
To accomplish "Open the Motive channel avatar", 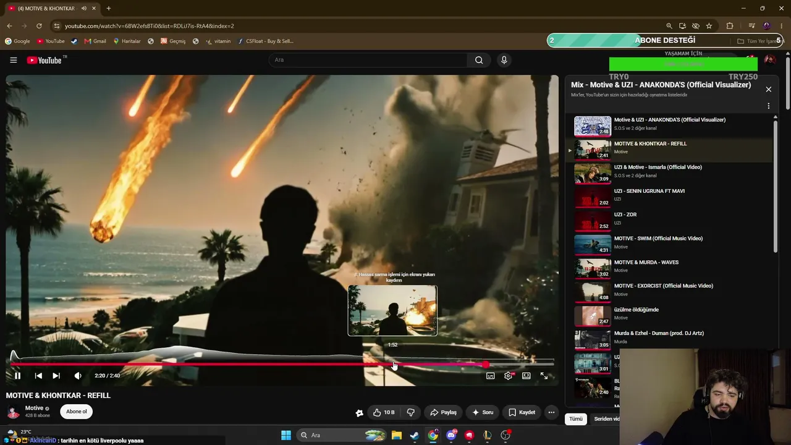I will tap(12, 412).
